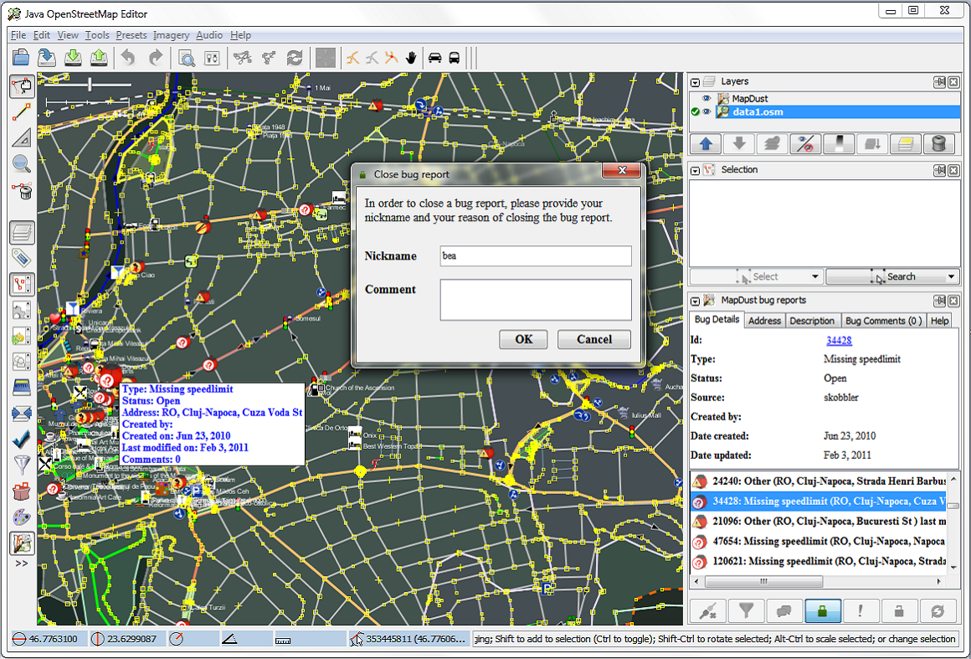
Task: Click the exclamation mark invalidate button
Action: pyautogui.click(x=861, y=611)
